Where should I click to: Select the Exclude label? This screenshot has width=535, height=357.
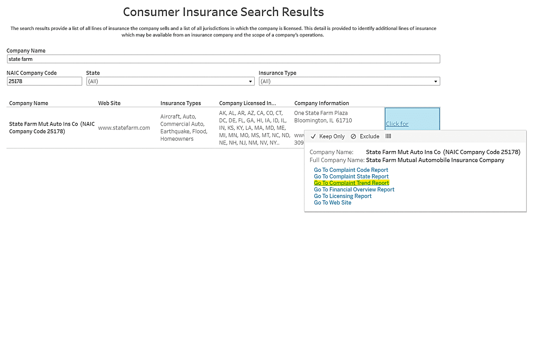point(370,136)
